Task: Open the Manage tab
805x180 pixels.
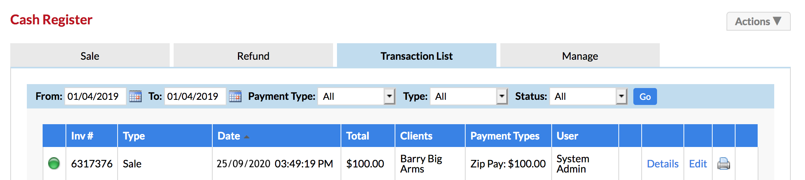Action: (580, 56)
